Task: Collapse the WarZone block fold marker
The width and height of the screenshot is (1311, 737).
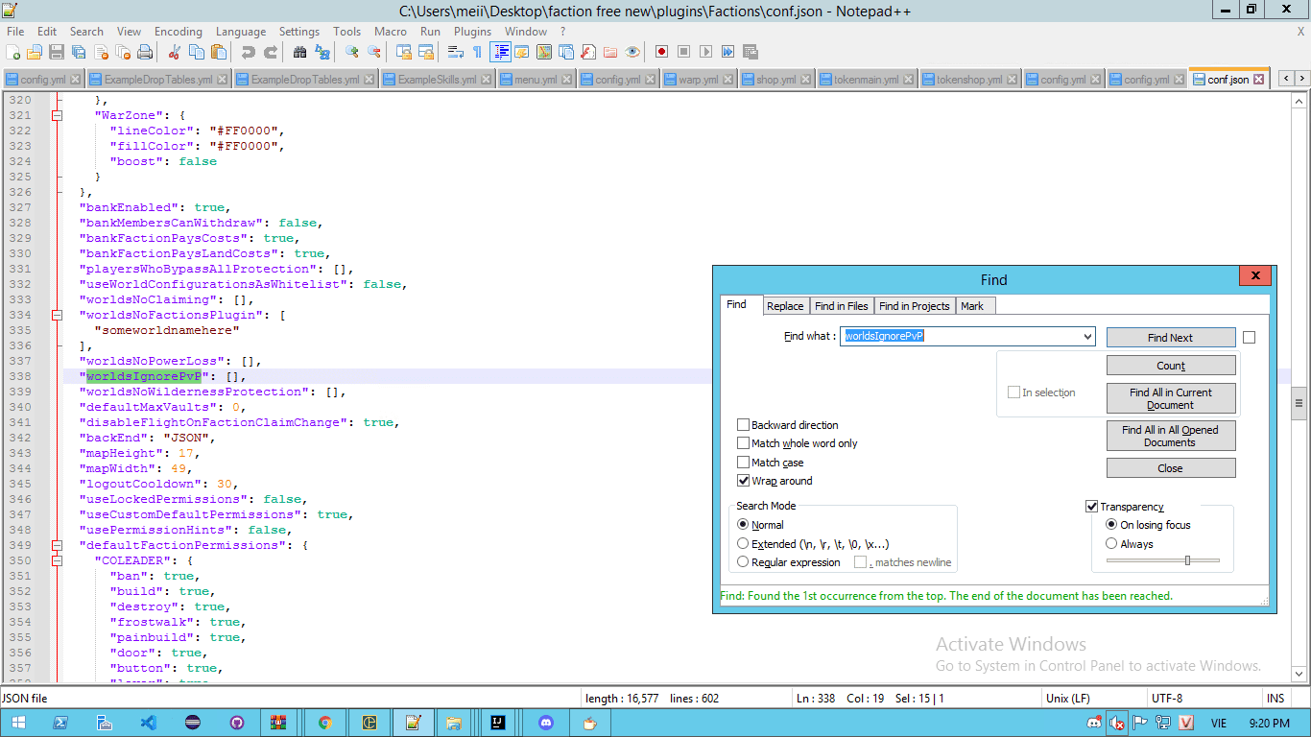Action: click(57, 115)
